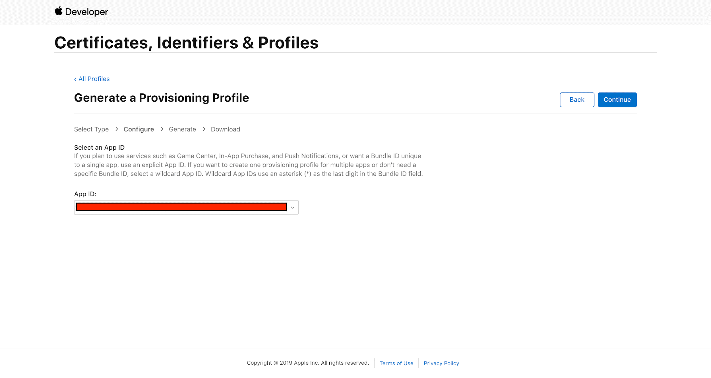Image resolution: width=711 pixels, height=378 pixels.
Task: Select the Generate breadcrumb step
Action: point(182,129)
